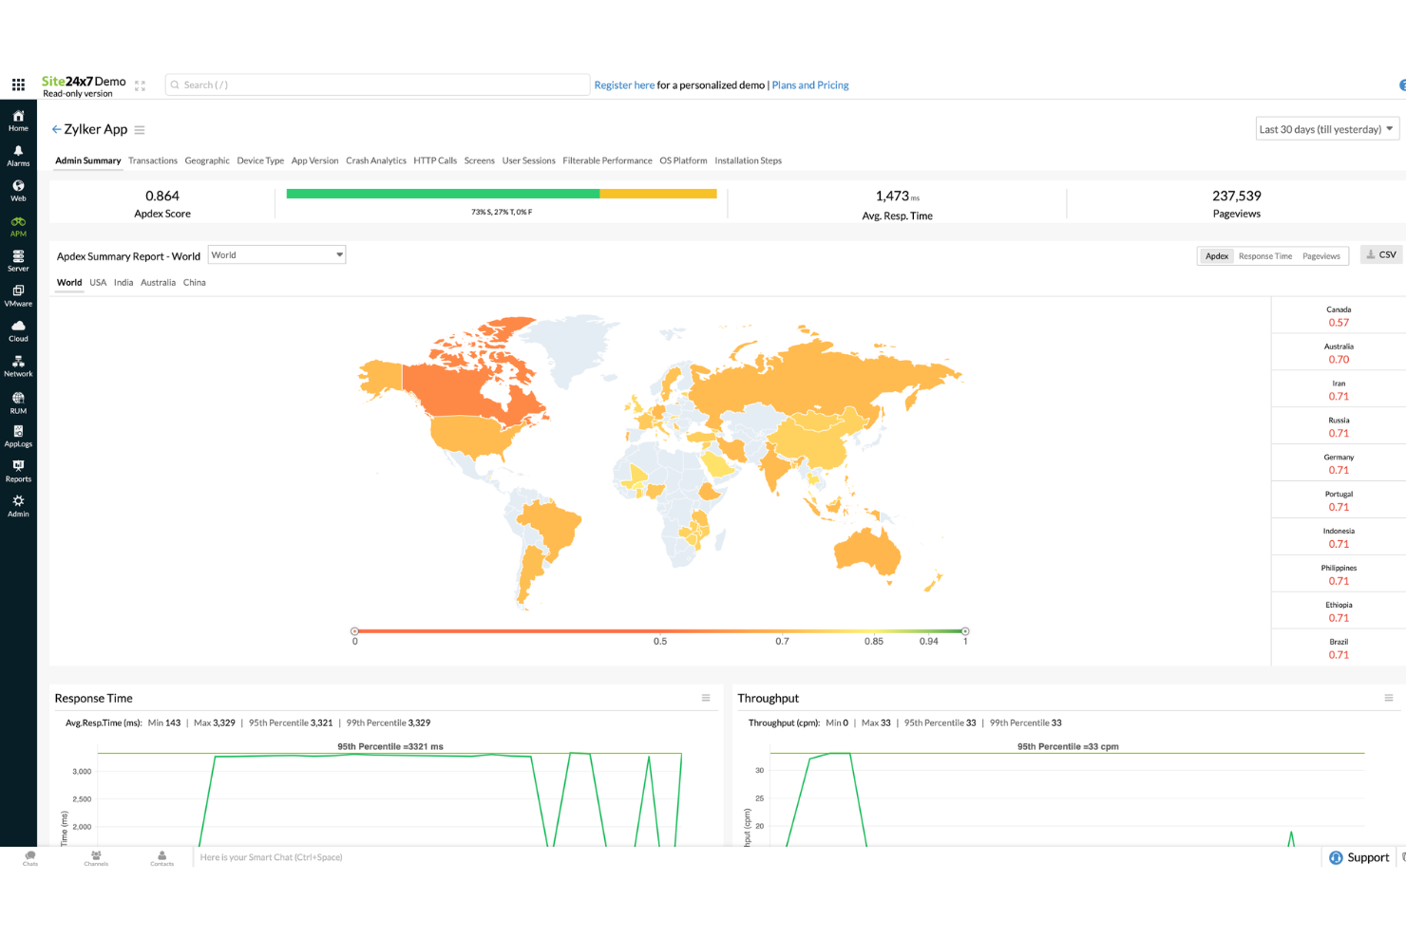1406x937 pixels.
Task: Open the Last 30 days date range selector
Action: click(x=1326, y=128)
